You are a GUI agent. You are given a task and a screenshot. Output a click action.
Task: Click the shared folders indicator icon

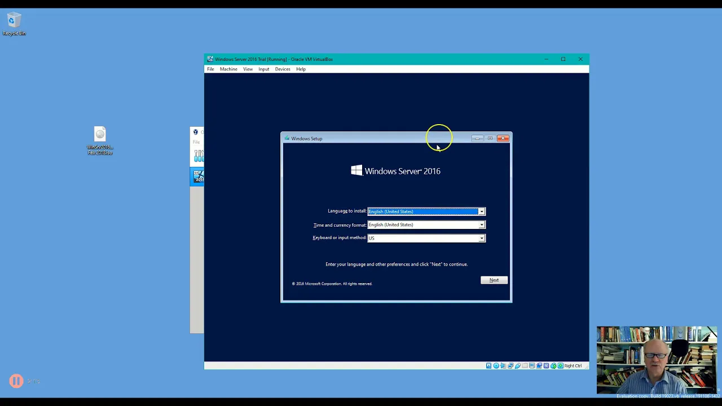(525, 366)
